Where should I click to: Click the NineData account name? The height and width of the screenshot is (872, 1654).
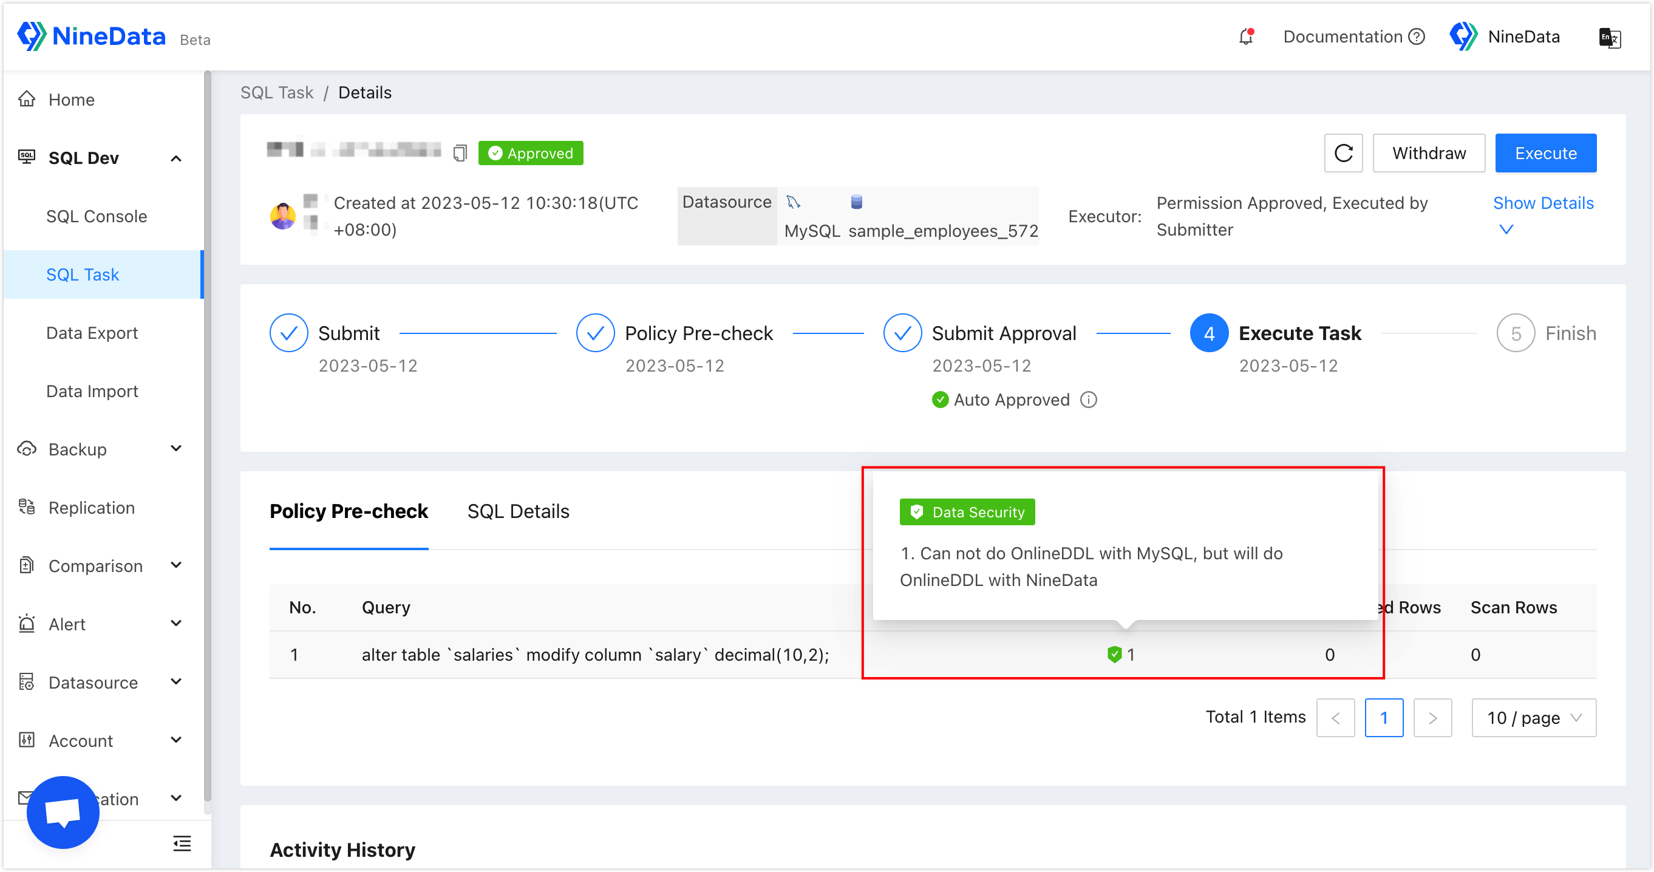1523,36
